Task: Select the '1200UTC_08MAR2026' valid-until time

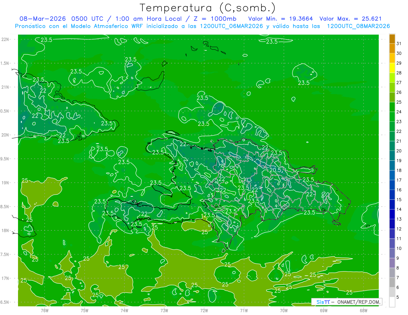Action: (x=358, y=26)
